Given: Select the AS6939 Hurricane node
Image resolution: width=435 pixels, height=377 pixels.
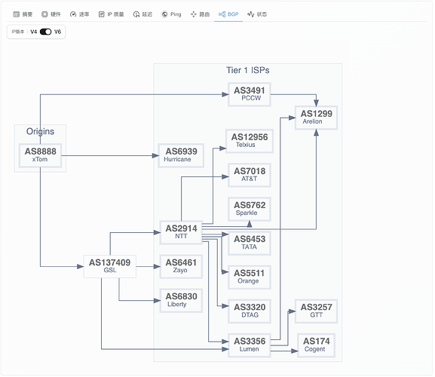Looking at the screenshot, I should click(181, 155).
